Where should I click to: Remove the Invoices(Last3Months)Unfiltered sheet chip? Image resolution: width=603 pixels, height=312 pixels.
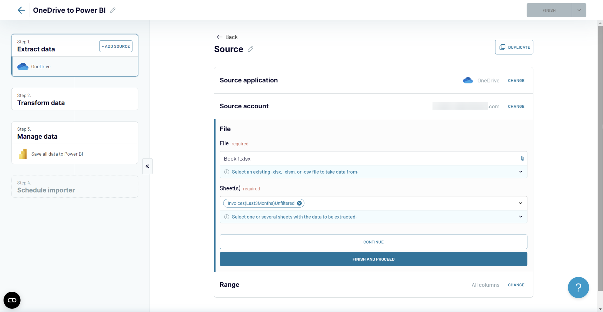pos(299,203)
